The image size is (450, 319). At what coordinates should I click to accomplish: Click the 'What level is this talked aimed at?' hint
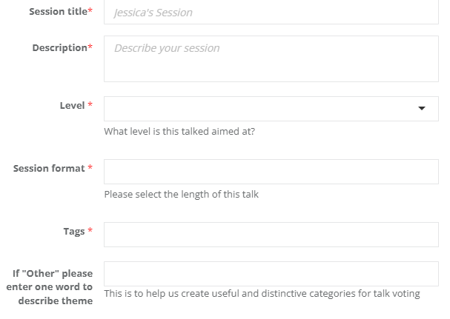179,131
